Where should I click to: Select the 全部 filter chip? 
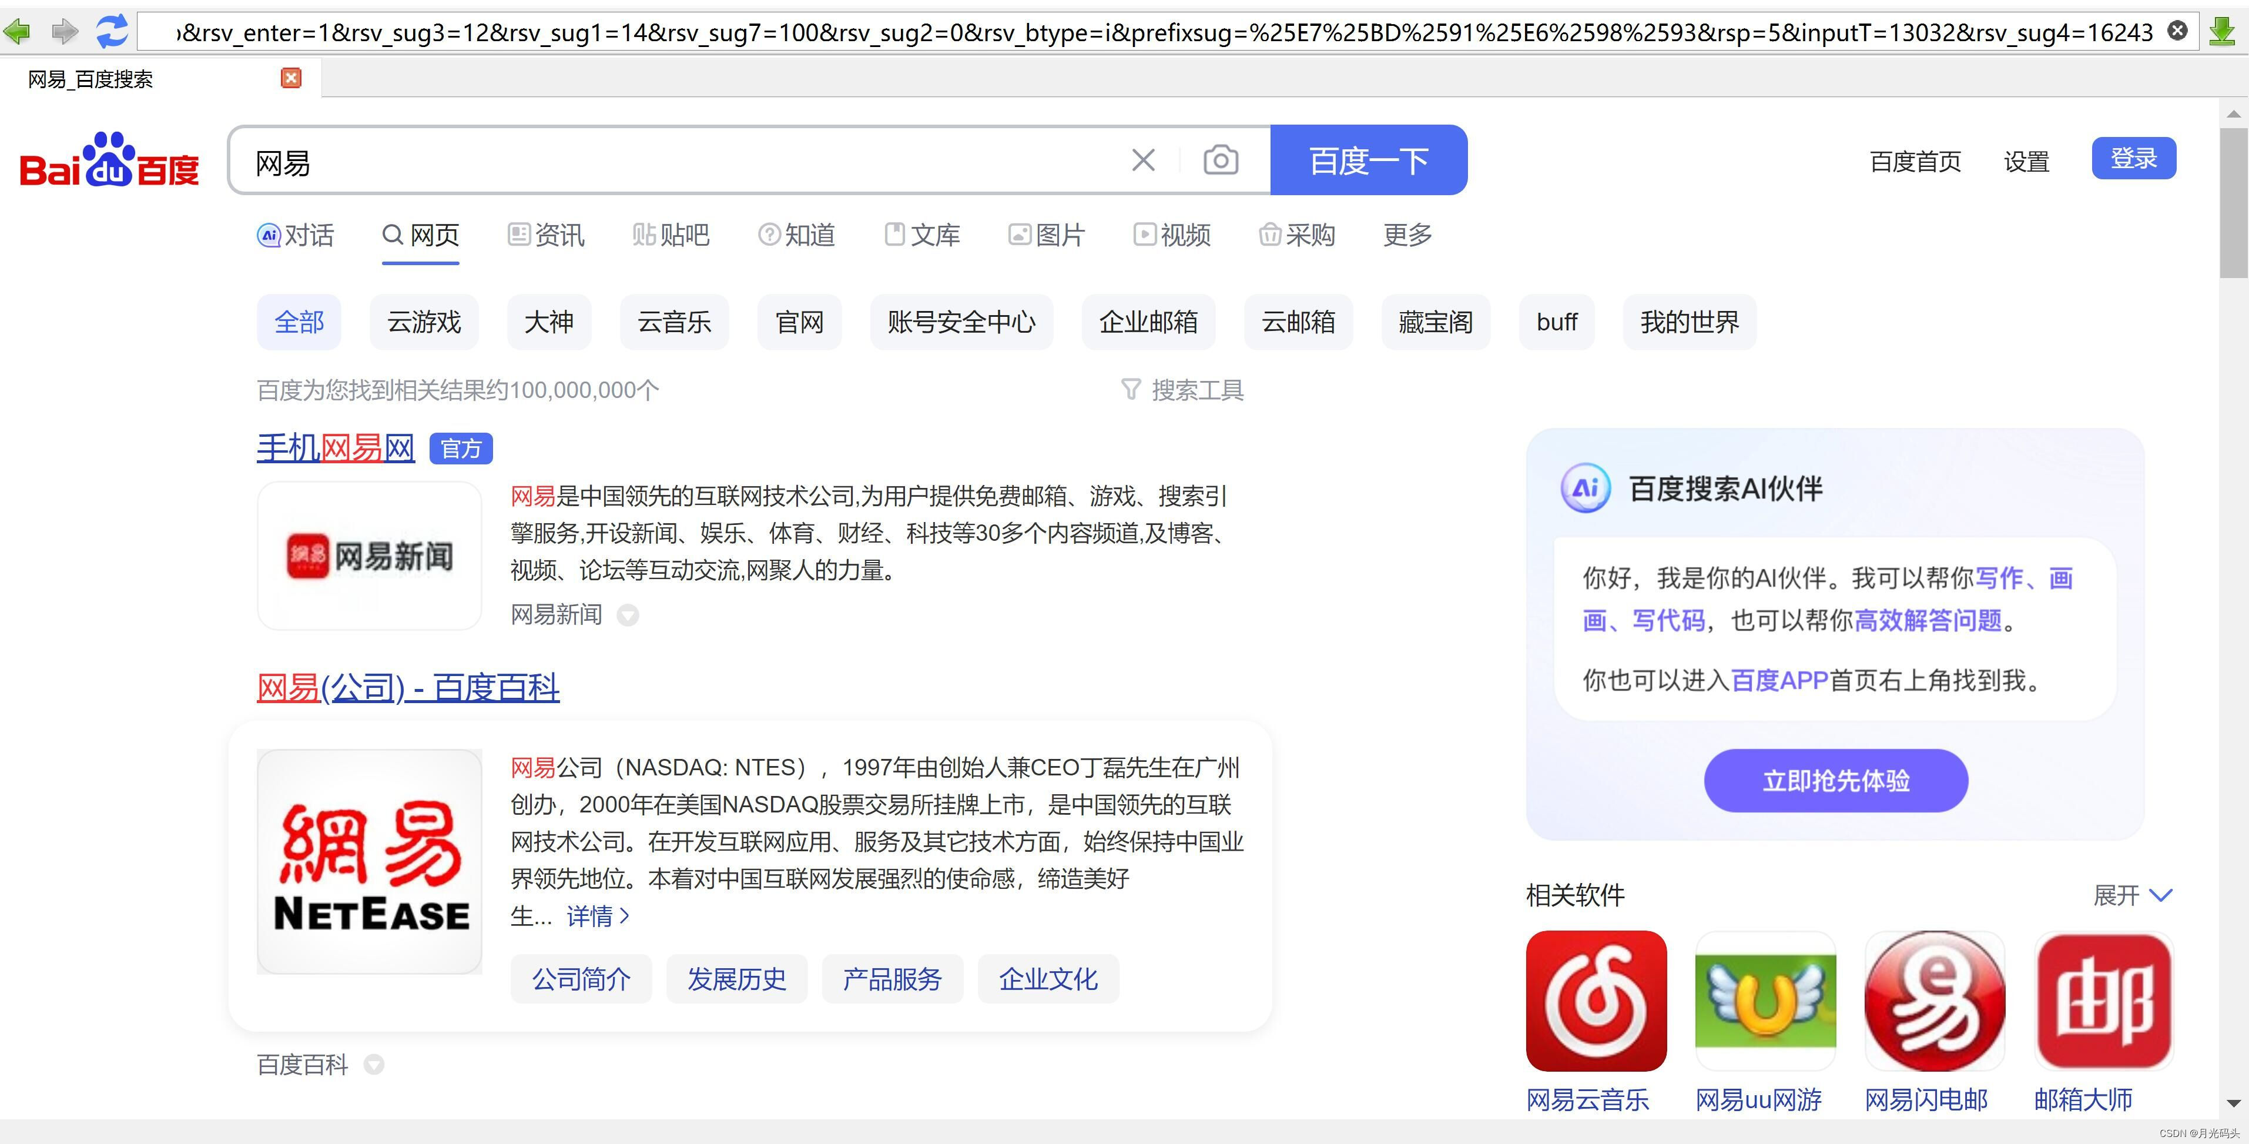pos(299,322)
